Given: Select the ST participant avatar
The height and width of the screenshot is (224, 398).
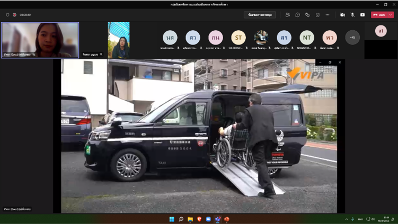Looking at the screenshot, I should (238, 38).
